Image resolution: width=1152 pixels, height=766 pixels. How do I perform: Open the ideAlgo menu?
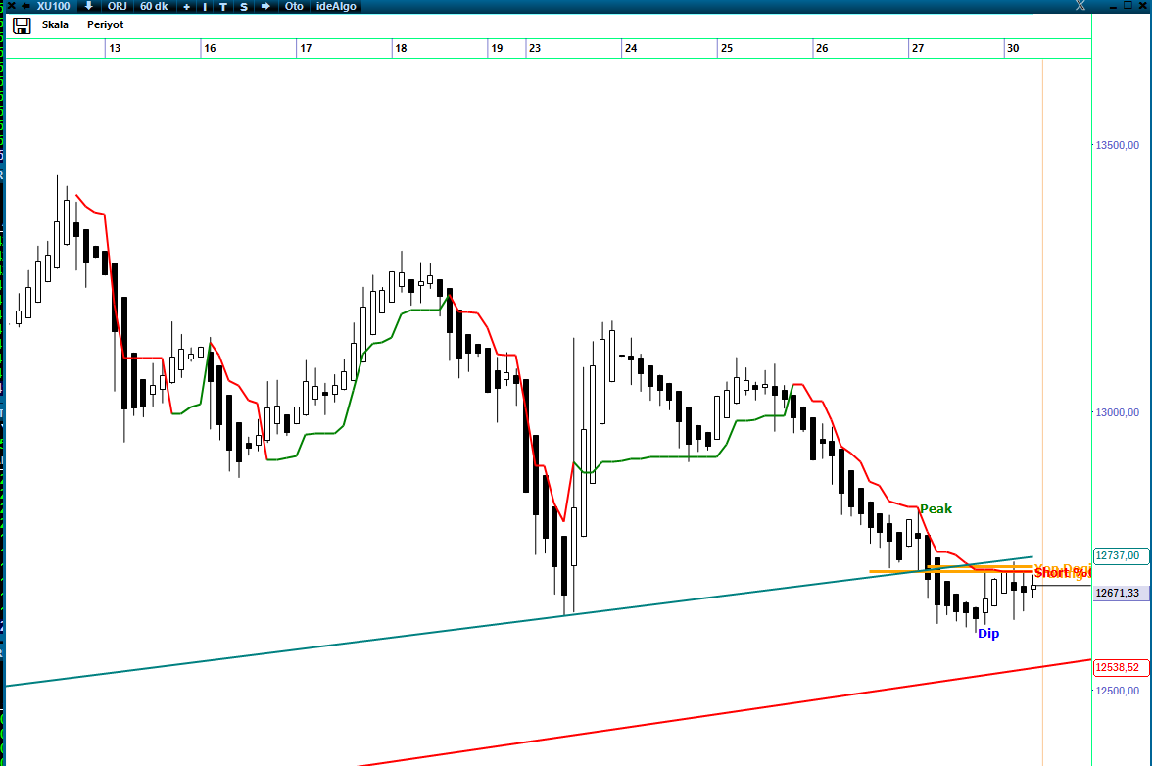click(x=337, y=6)
